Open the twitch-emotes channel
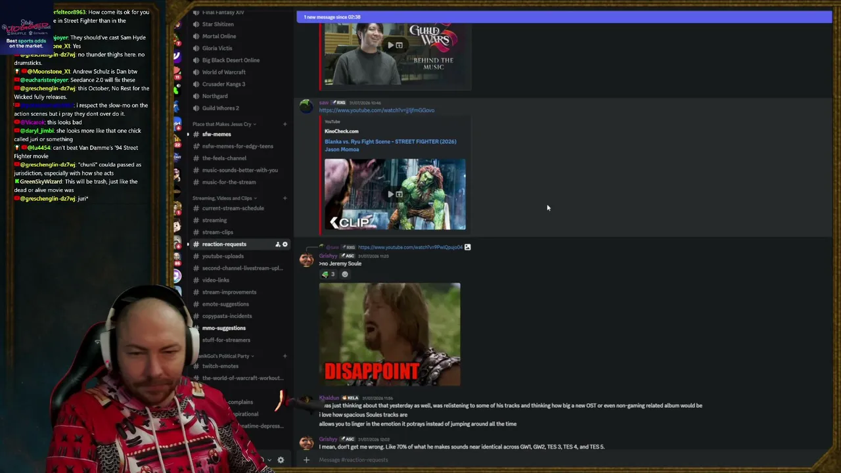Screen dimensions: 841x473 pyautogui.click(x=220, y=367)
